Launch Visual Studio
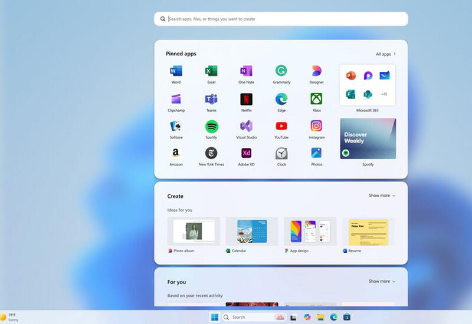This screenshot has width=472, height=324. point(246,126)
